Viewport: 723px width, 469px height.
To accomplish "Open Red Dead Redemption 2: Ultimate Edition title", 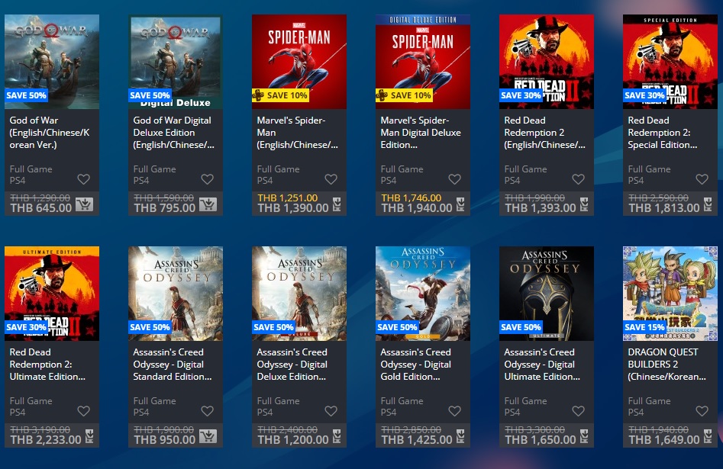I will click(x=47, y=365).
